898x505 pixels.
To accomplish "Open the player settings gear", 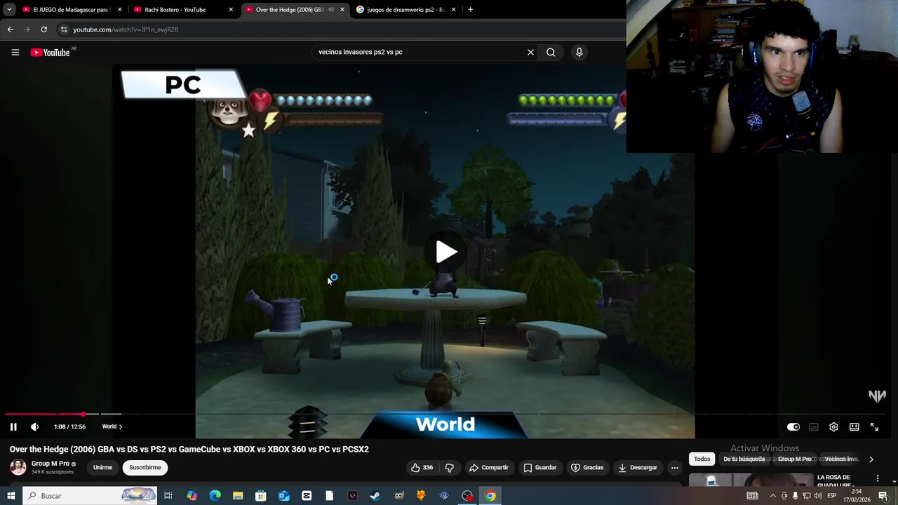I will pyautogui.click(x=833, y=426).
